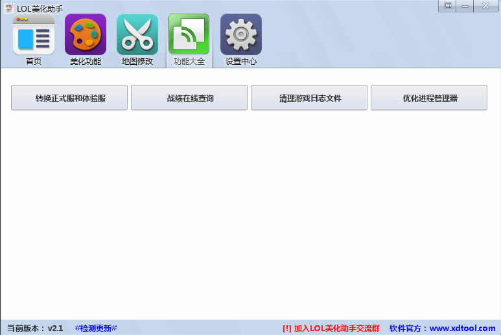Open 战绩在线查询

[189, 98]
